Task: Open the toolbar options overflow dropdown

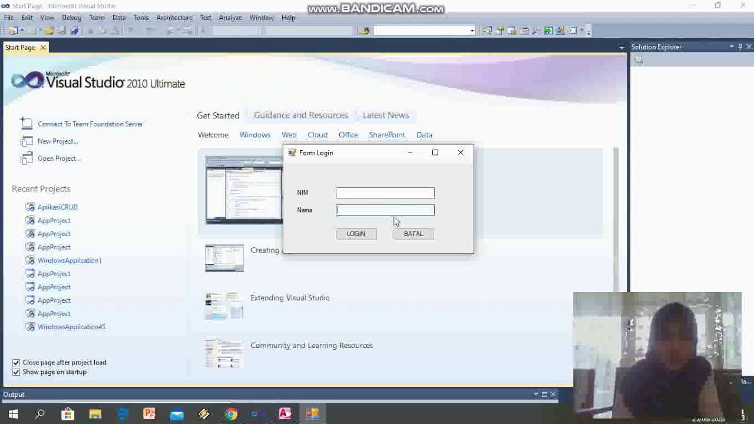Action: click(x=588, y=31)
